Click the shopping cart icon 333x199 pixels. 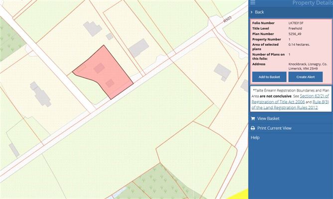click(x=253, y=118)
